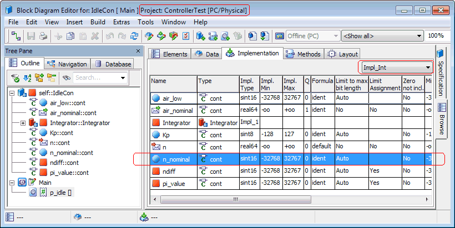Viewport: 455px width, 228px height.
Task: Click the right scroll arrow of the table scrollbar
Action: pyautogui.click(x=427, y=199)
